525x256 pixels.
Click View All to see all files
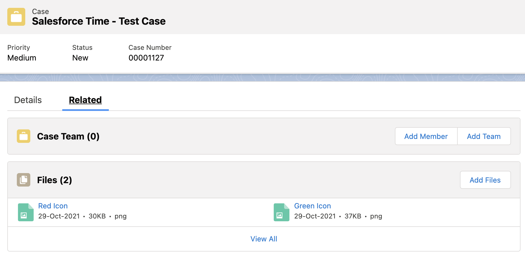(x=263, y=239)
